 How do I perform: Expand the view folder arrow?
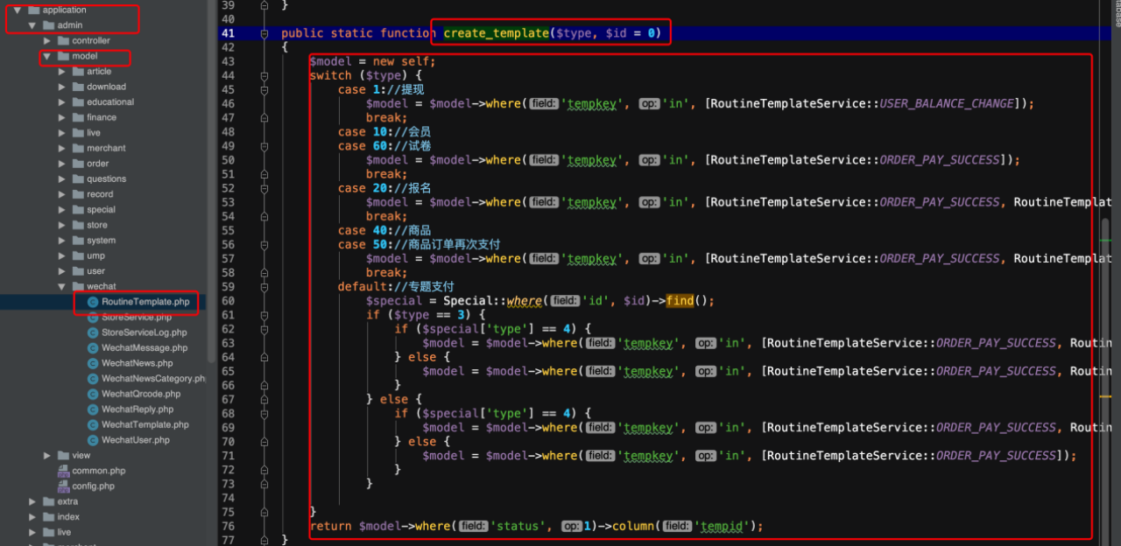[x=47, y=455]
